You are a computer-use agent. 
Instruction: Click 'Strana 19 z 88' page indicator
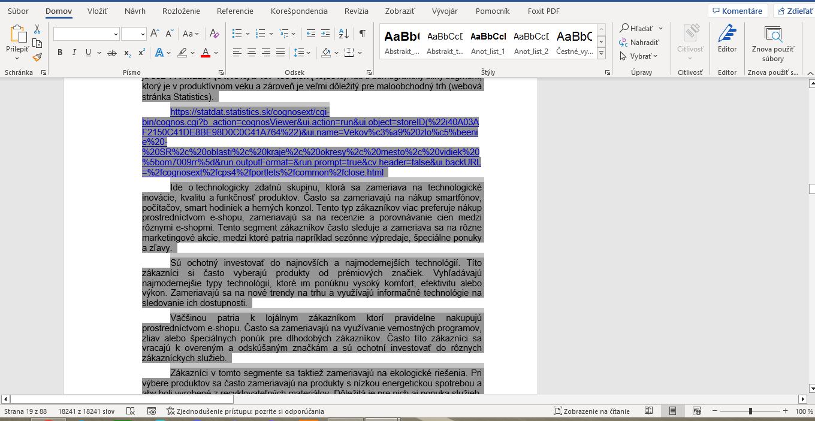25,411
